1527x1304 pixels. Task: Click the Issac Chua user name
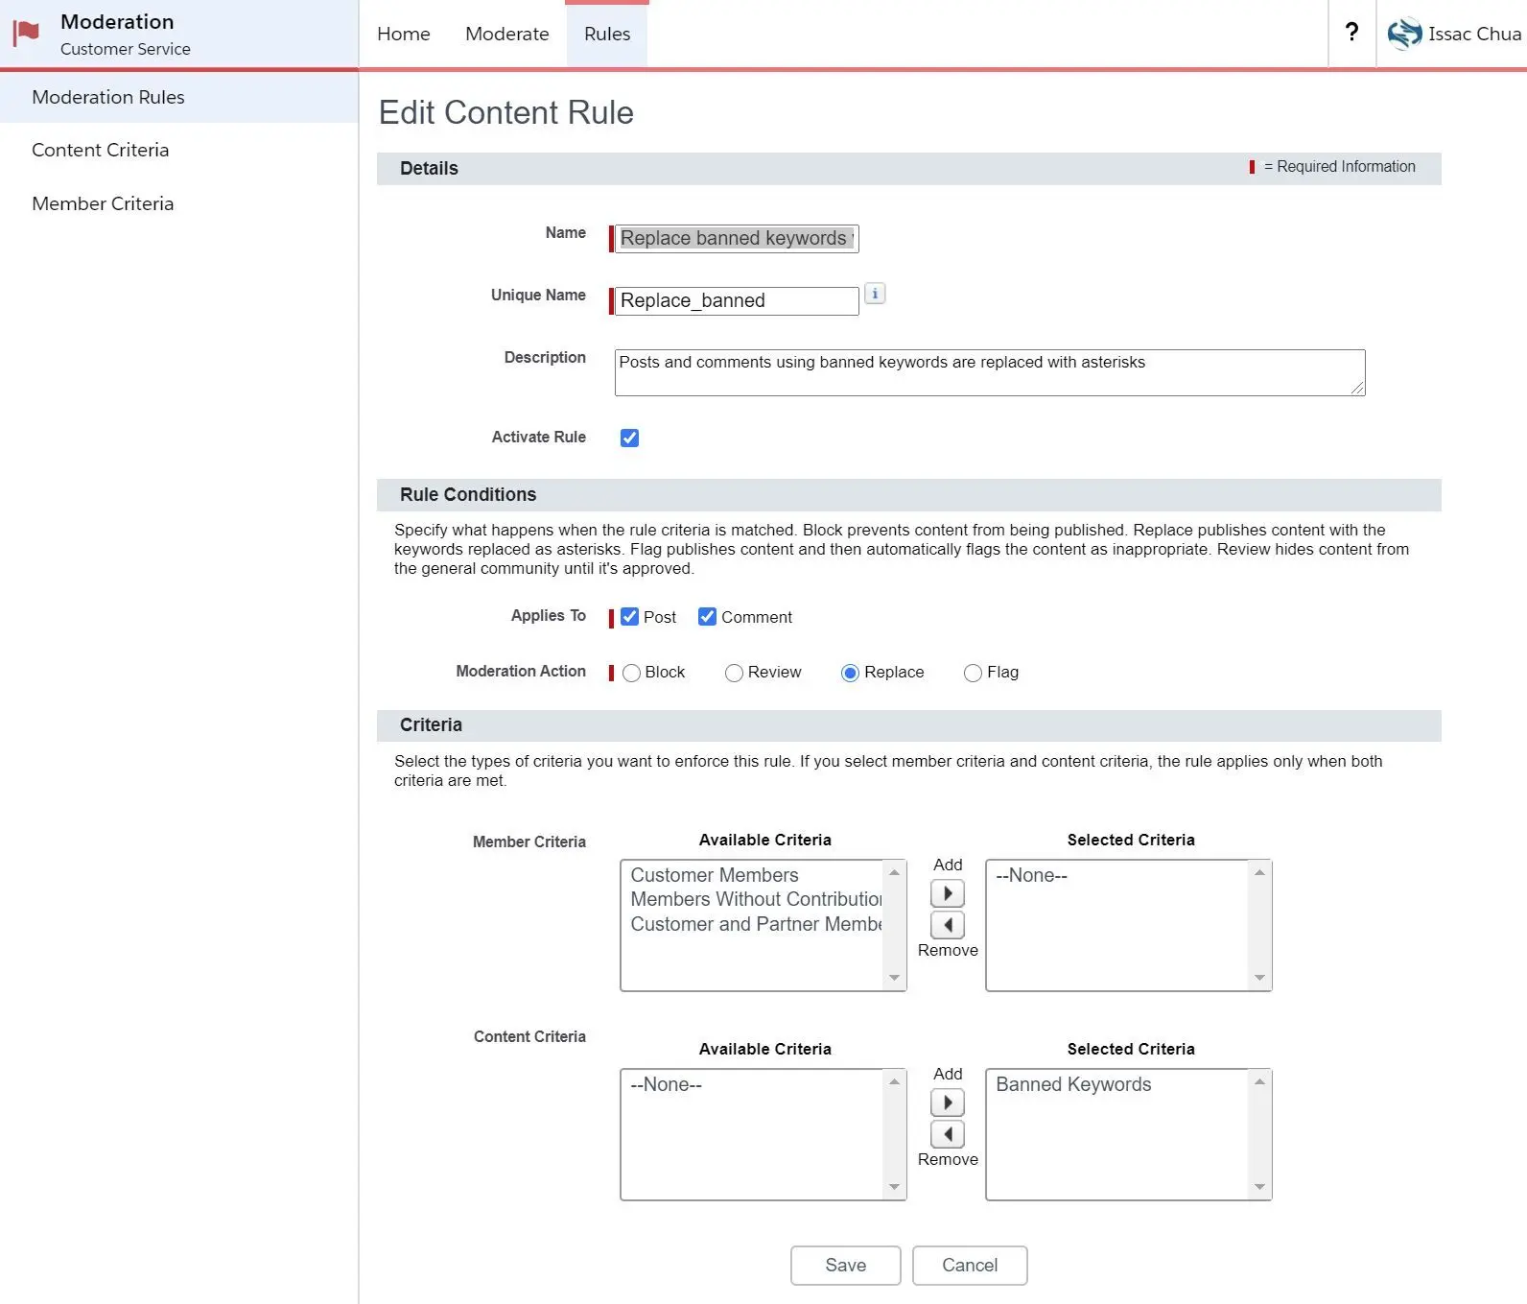pyautogui.click(x=1474, y=34)
